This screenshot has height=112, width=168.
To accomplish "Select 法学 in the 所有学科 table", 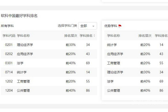I will click(20, 63).
